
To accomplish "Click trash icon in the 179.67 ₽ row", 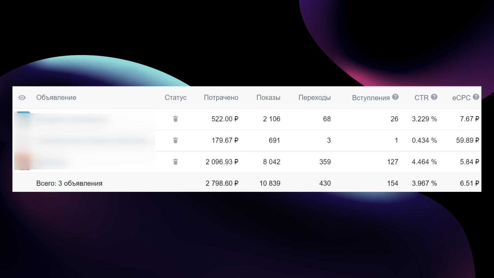I will (x=175, y=141).
